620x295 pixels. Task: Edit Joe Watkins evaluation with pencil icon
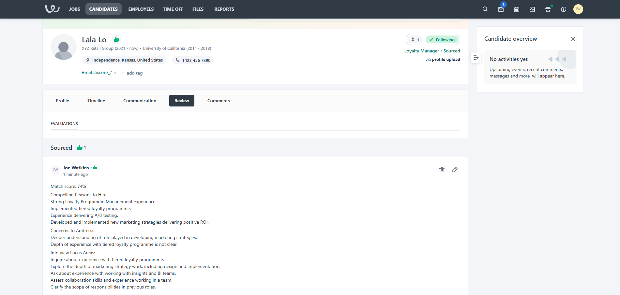455,170
